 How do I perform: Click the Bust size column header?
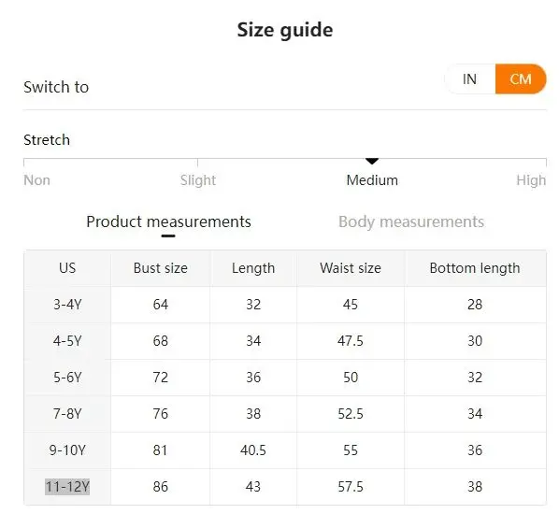pyautogui.click(x=161, y=268)
